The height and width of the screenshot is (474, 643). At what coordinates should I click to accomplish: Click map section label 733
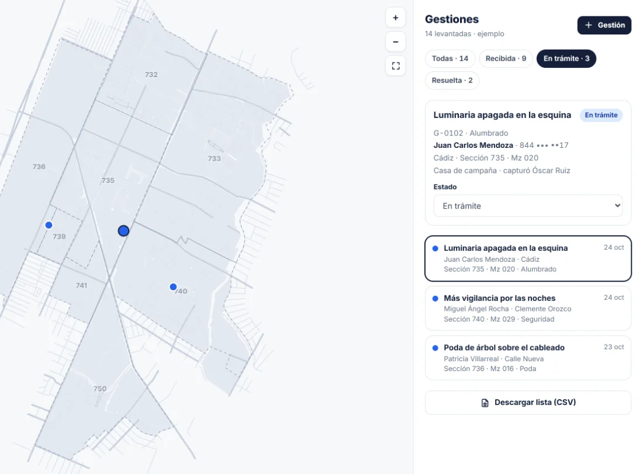tap(214, 159)
